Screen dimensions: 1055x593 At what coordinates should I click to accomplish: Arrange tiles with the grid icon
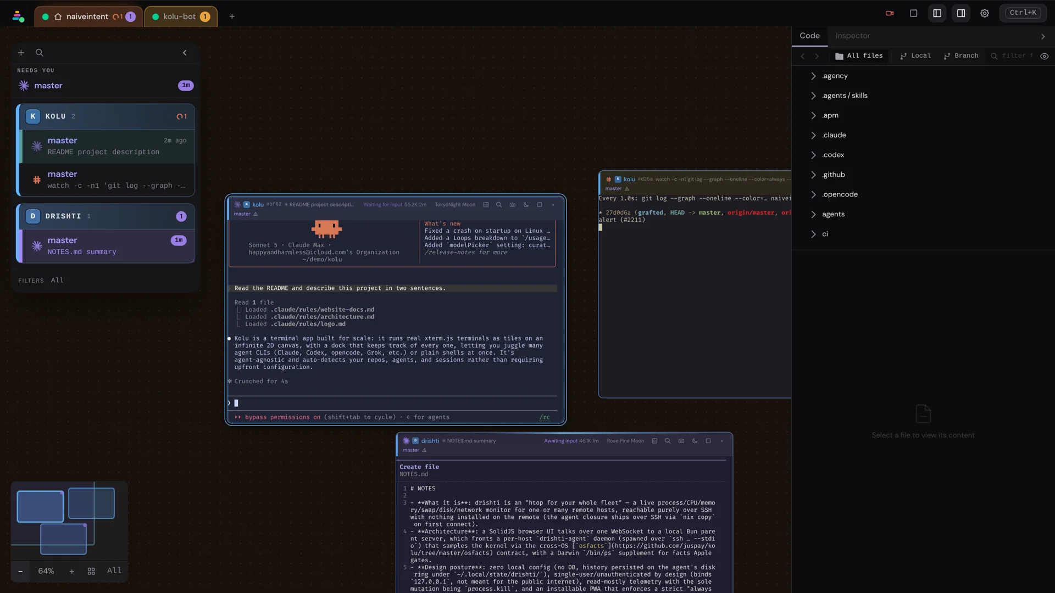point(91,571)
